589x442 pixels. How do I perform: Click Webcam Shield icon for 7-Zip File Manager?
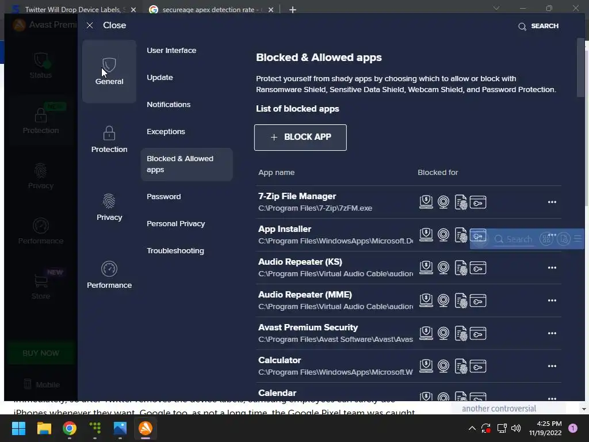(x=443, y=202)
